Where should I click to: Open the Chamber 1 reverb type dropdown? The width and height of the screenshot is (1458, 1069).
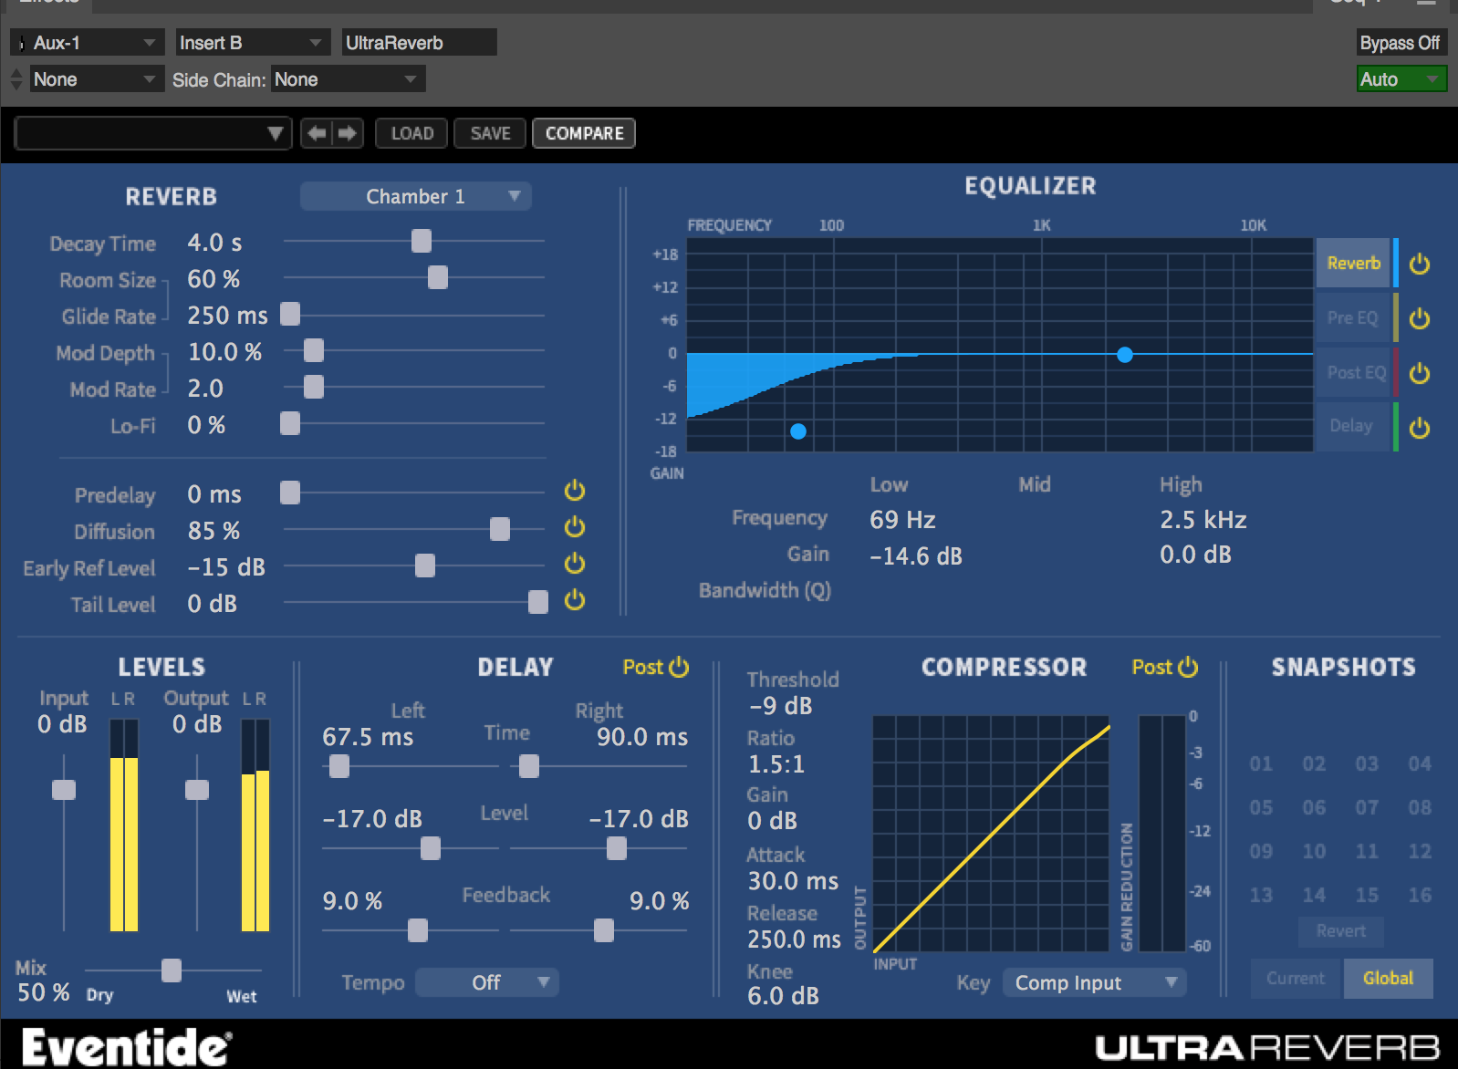(416, 196)
